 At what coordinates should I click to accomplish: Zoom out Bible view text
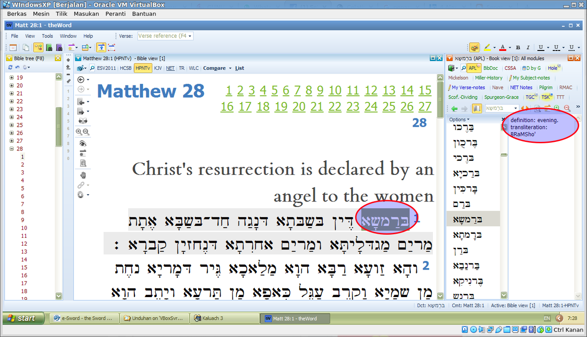(x=86, y=132)
